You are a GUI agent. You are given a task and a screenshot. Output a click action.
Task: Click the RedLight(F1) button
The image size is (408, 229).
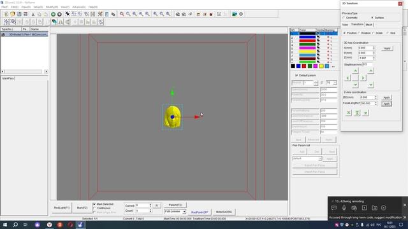[x=62, y=208]
